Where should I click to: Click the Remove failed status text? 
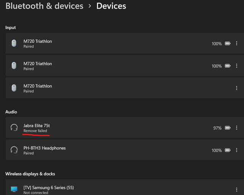coord(35,131)
